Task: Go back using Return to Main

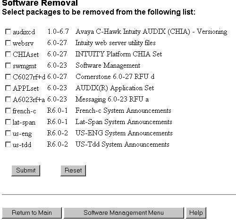Action: (x=32, y=213)
